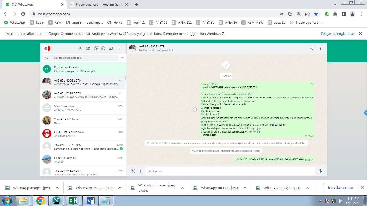Share this page using the share icon
Image resolution: width=367 pixels, height=206 pixels.
[307, 14]
